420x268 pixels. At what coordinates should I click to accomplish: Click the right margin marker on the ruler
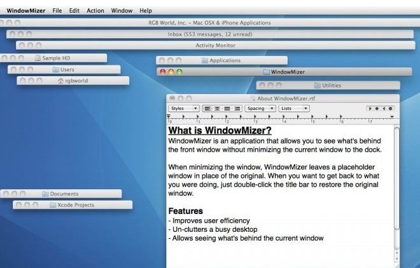coord(392,117)
